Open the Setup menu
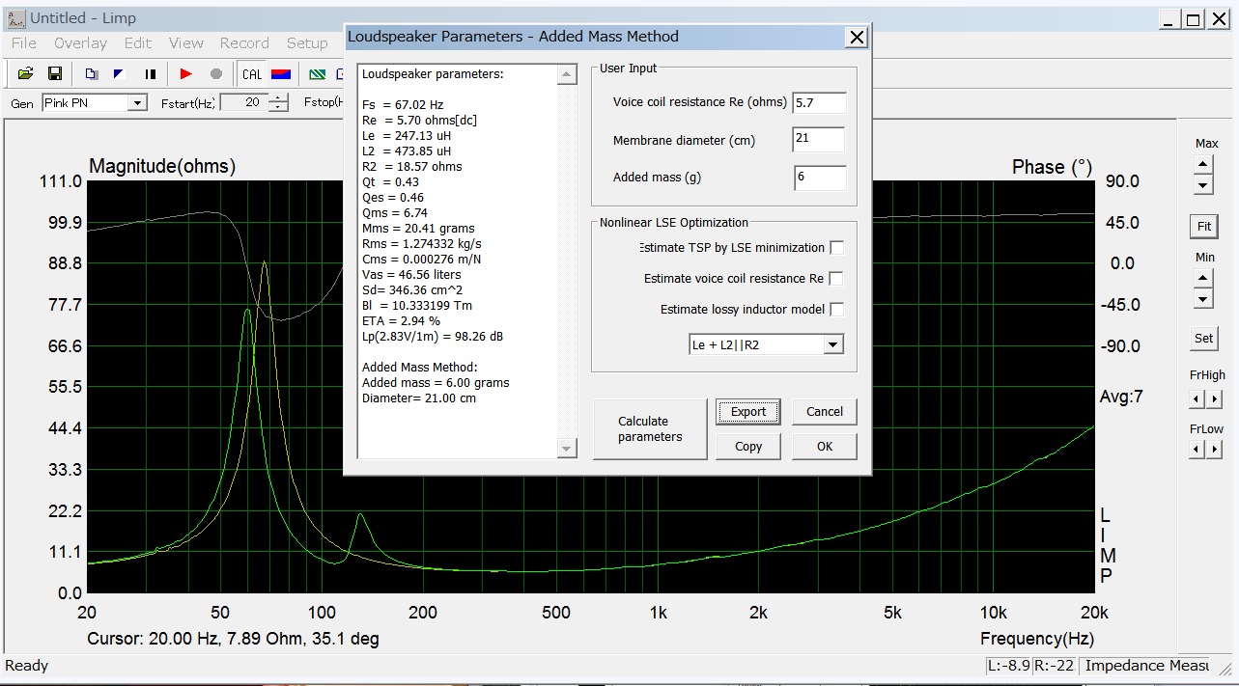Screen dimensions: 1239x686 [x=307, y=42]
